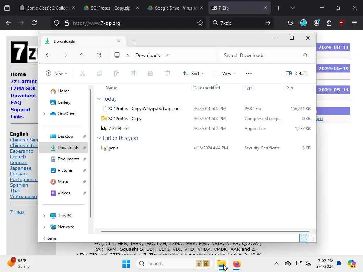
Task: Click the PC icon in Explorer address bar
Action: pyautogui.click(x=117, y=55)
